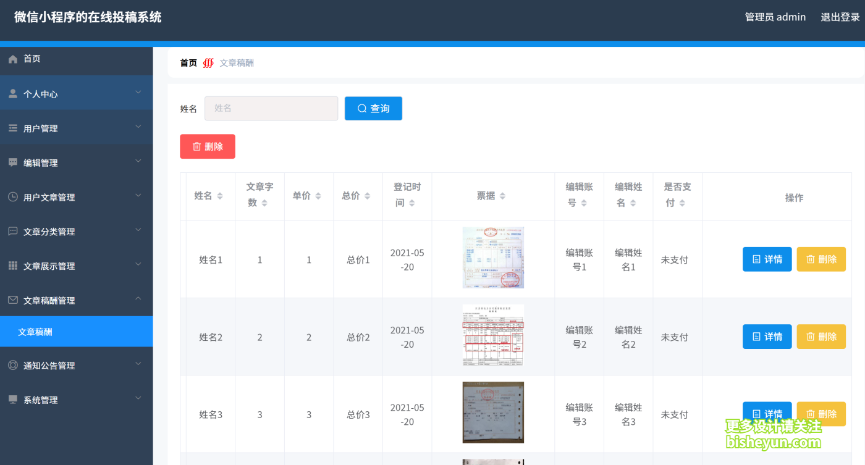Click the 总价2 cell
865x465 pixels.
358,337
